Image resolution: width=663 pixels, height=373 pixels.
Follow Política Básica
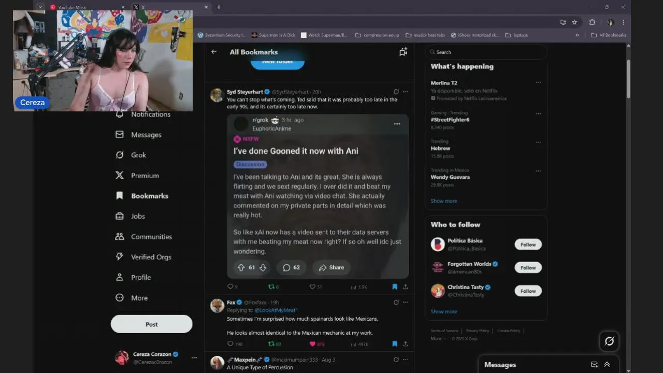click(528, 245)
